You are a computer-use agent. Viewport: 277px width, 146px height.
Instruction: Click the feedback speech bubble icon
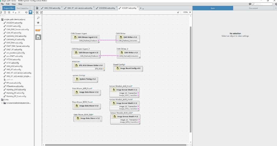(250, 4)
